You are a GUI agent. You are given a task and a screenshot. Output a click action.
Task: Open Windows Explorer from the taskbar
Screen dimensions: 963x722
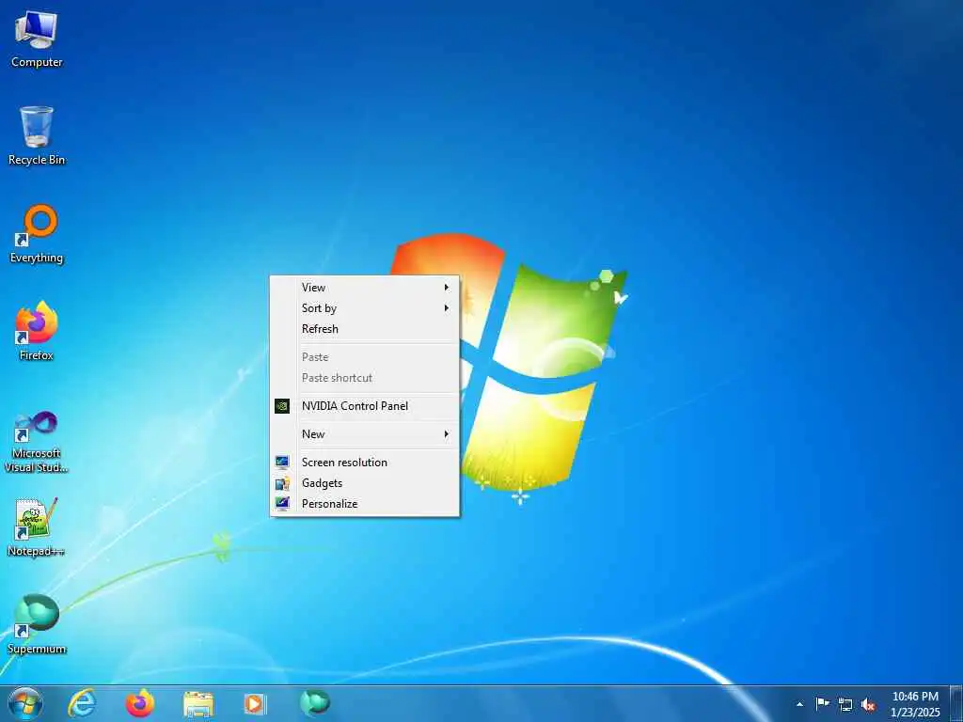(198, 704)
